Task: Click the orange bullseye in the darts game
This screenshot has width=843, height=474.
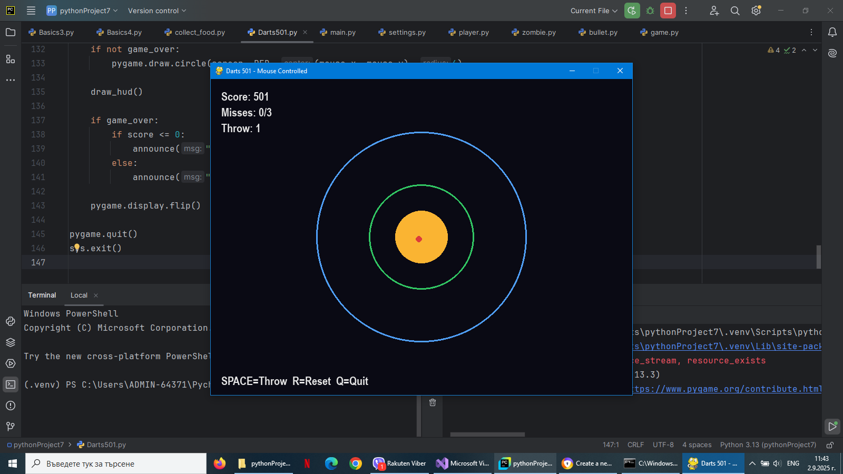Action: [421, 237]
